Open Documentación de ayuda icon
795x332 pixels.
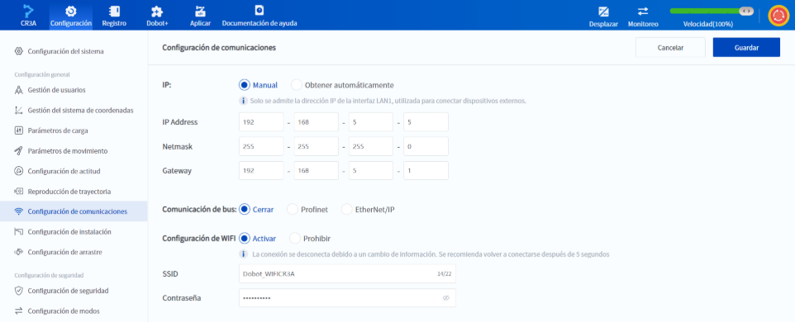(259, 10)
